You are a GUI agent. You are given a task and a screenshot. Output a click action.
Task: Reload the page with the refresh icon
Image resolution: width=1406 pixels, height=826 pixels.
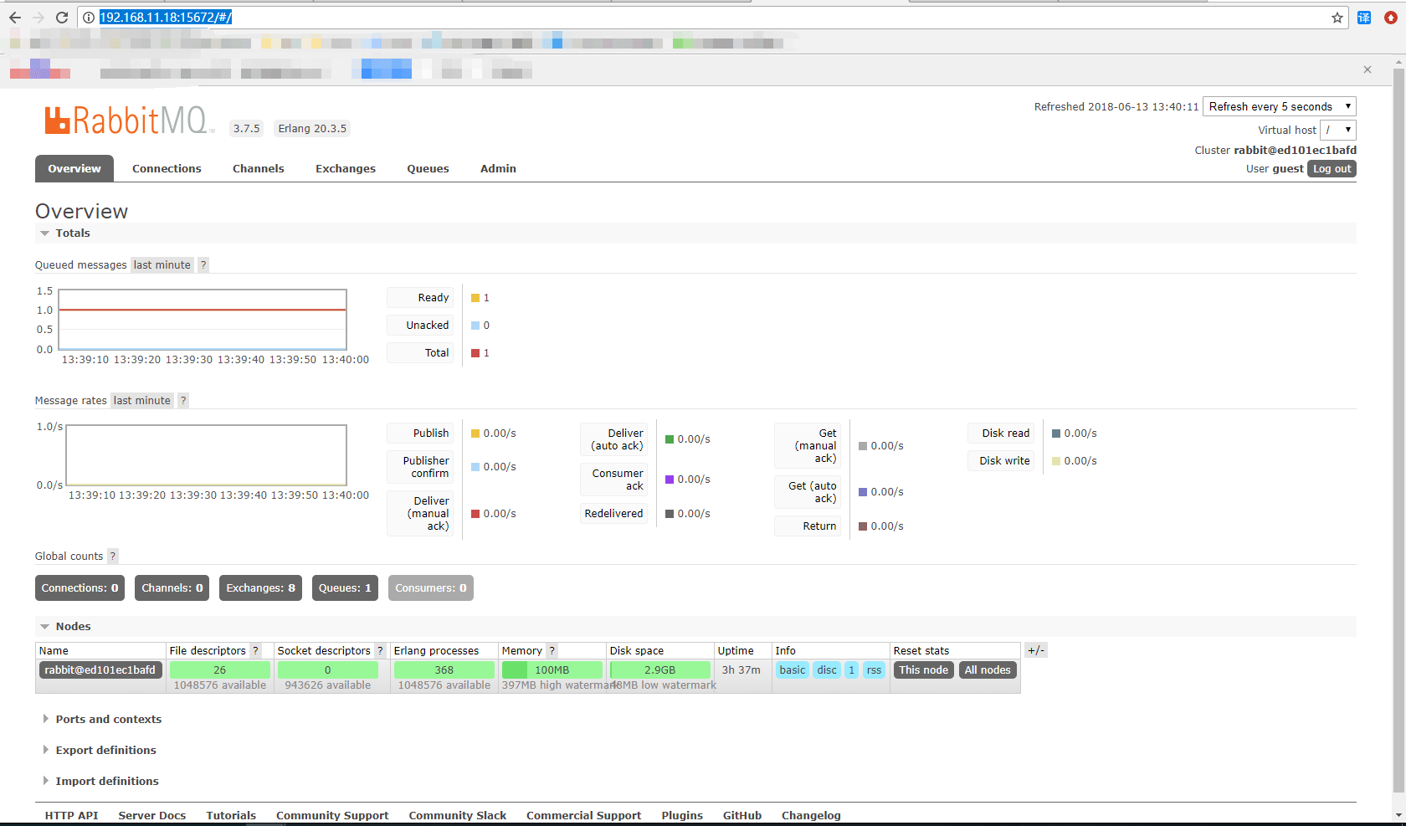pos(62,18)
